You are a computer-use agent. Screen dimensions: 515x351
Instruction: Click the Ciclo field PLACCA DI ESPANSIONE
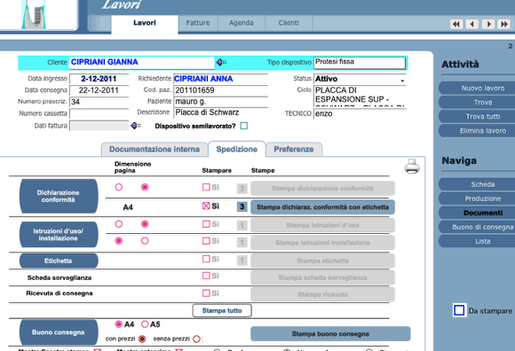(x=360, y=96)
